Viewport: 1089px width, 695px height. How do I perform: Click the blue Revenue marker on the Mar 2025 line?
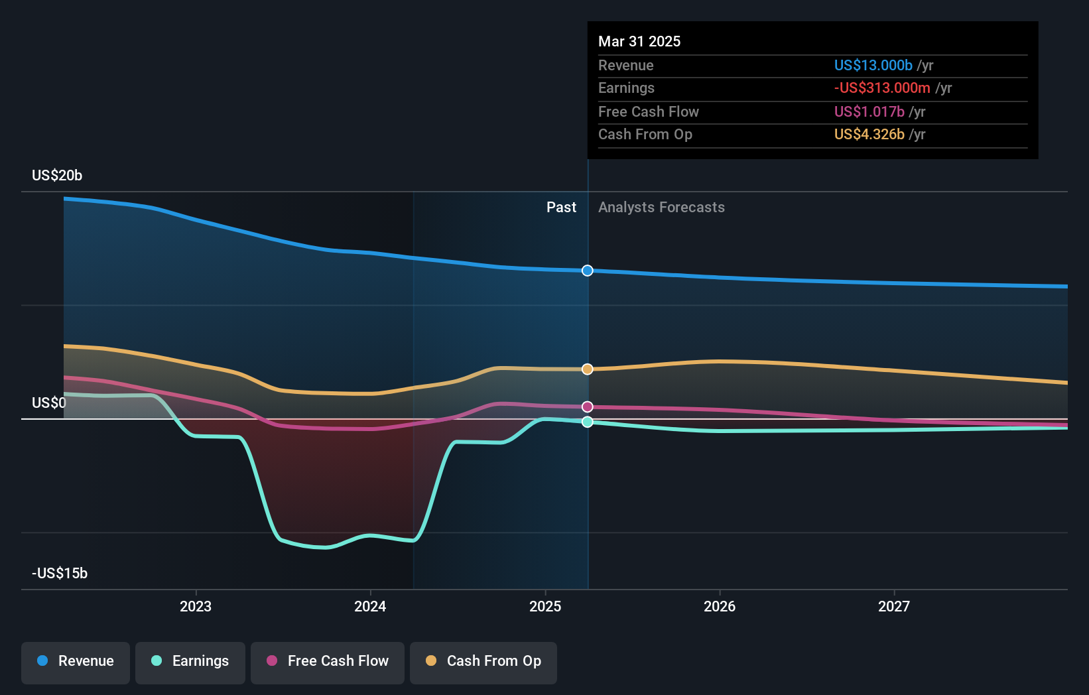[588, 271]
